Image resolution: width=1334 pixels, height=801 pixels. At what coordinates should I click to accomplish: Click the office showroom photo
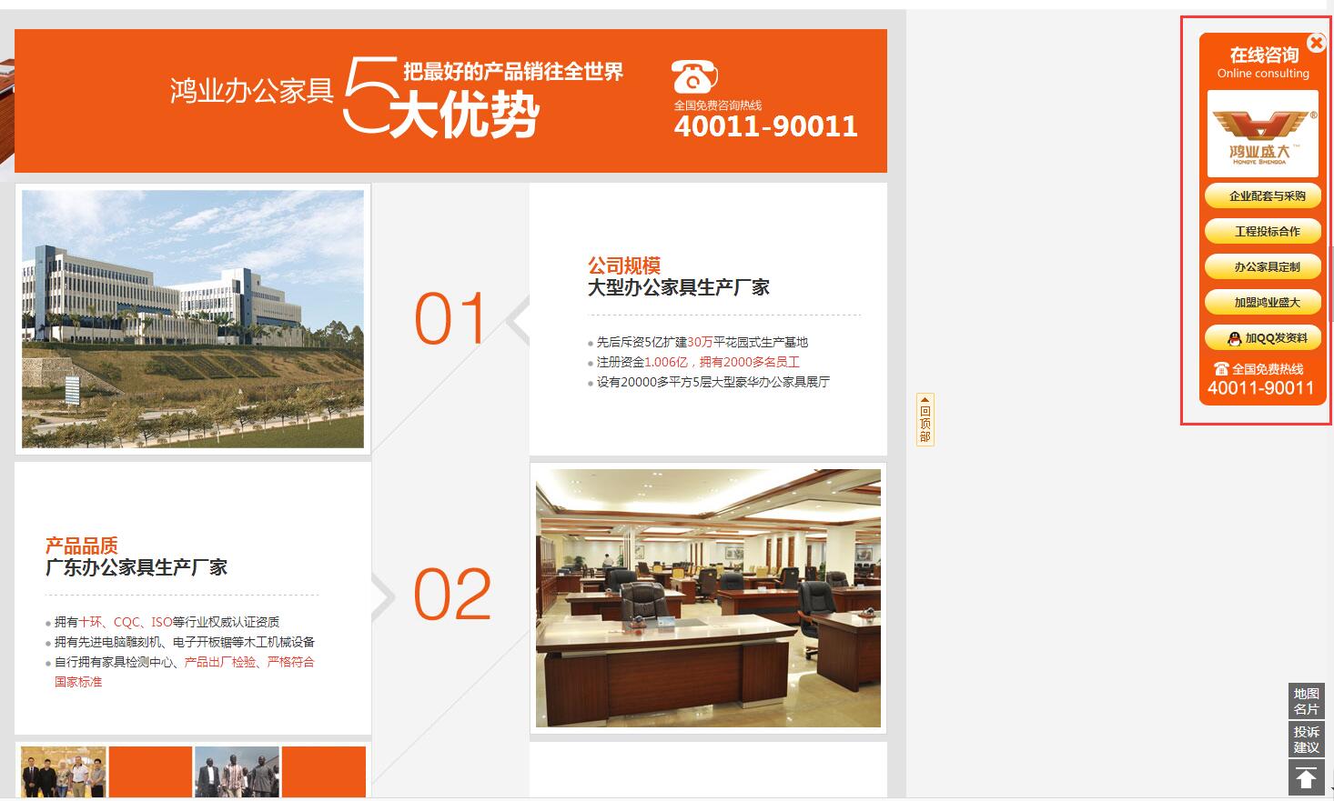(707, 597)
